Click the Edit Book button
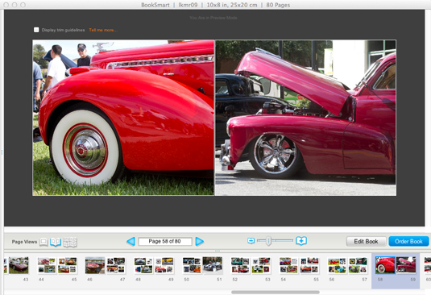The width and height of the screenshot is (431, 295). coord(366,241)
